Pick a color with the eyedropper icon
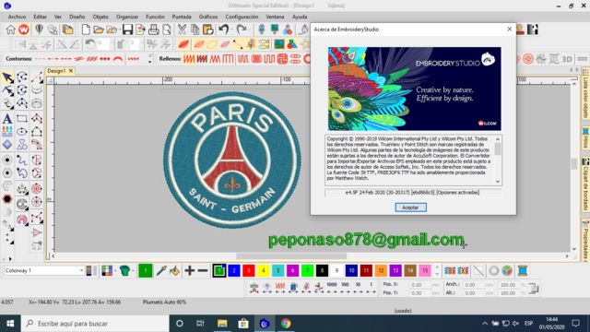This screenshot has width=590, height=332. coord(161,270)
